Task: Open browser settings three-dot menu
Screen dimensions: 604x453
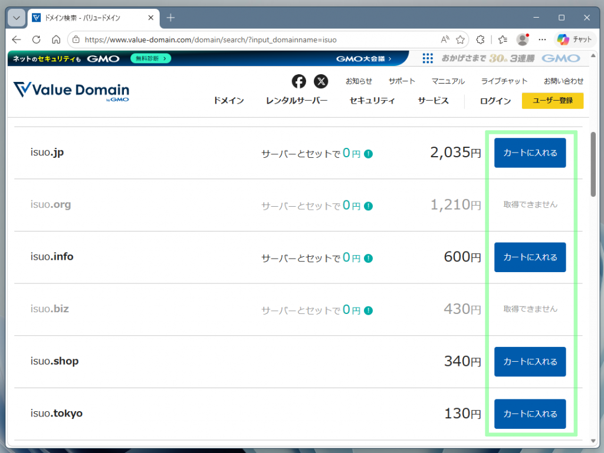Action: tap(542, 39)
